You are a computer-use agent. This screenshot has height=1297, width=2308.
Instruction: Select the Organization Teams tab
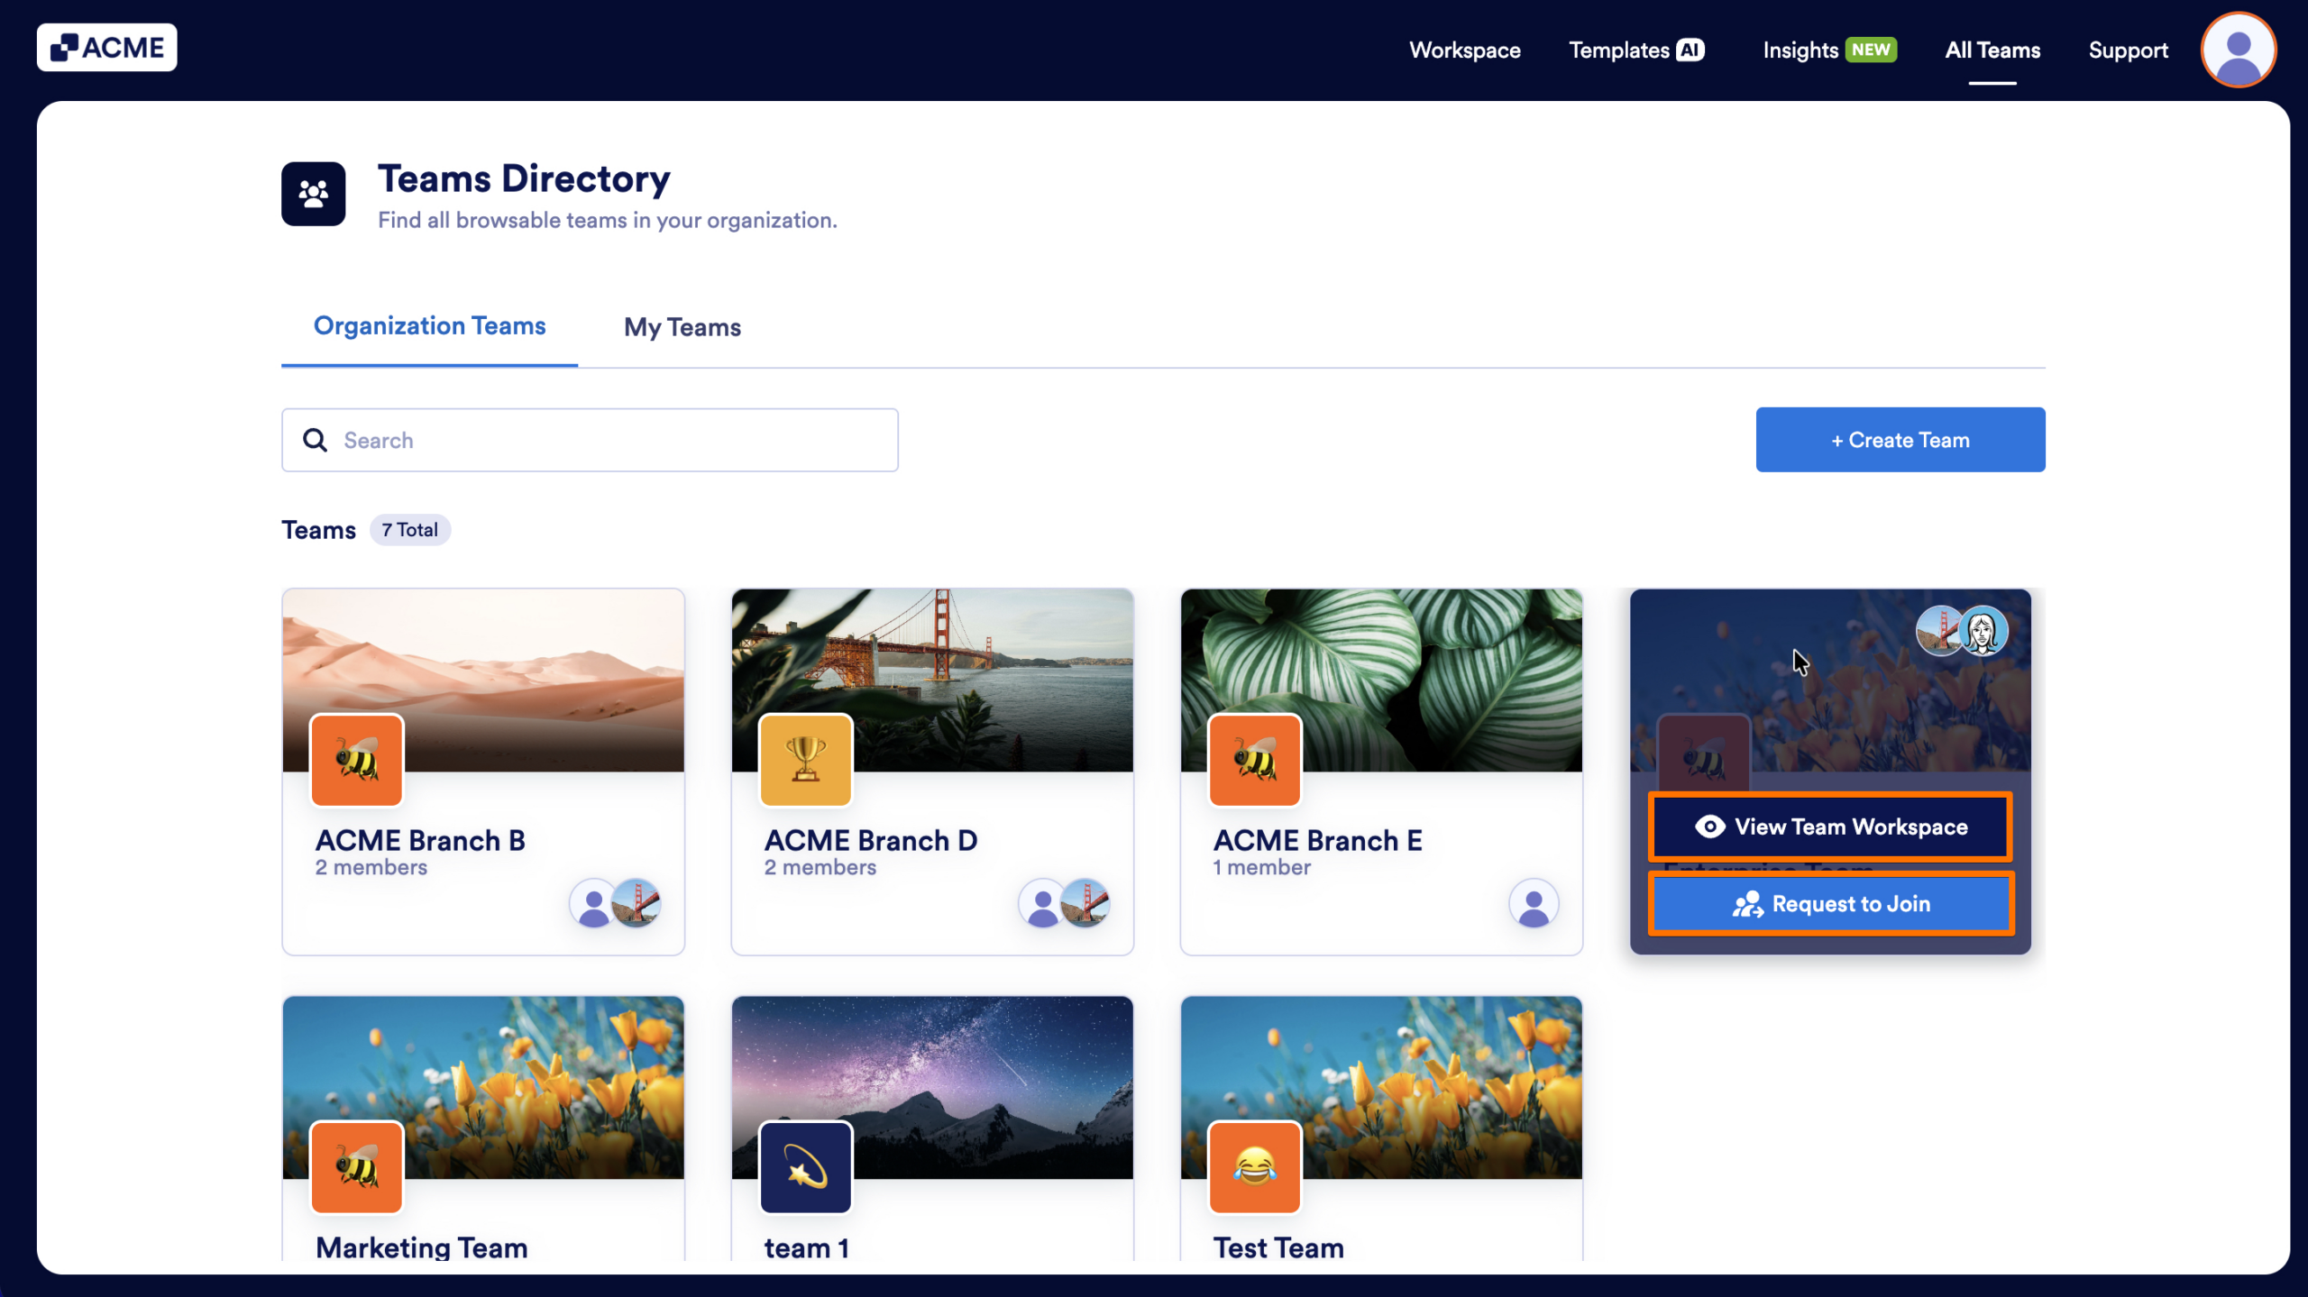(x=429, y=325)
